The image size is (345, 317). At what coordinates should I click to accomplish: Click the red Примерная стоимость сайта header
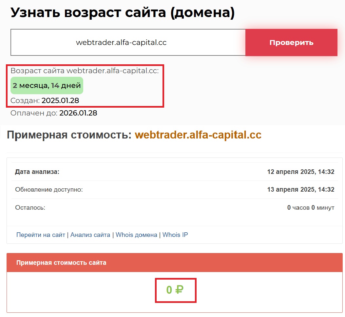click(61, 263)
